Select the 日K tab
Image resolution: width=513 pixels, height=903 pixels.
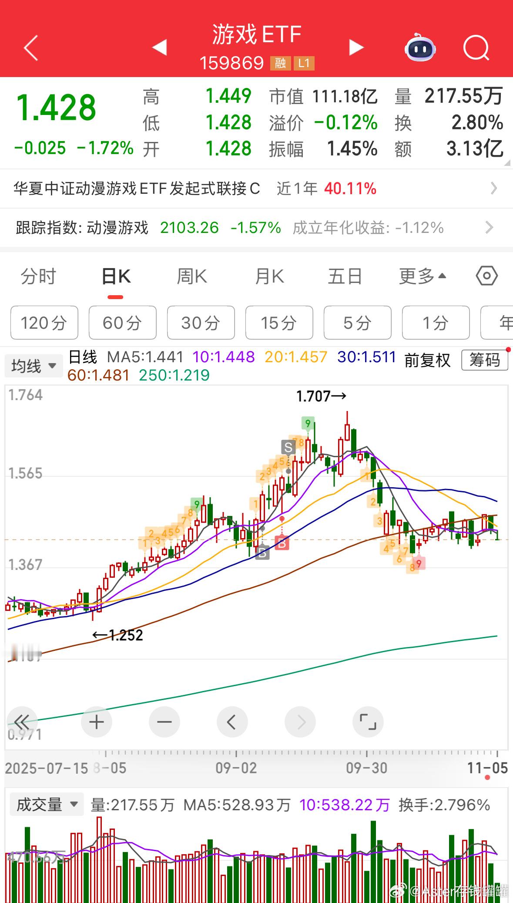click(116, 276)
